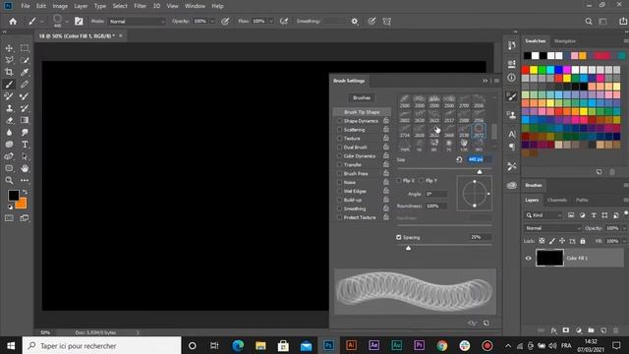Select the Move tool
This screenshot has width=629, height=354.
coord(9,48)
